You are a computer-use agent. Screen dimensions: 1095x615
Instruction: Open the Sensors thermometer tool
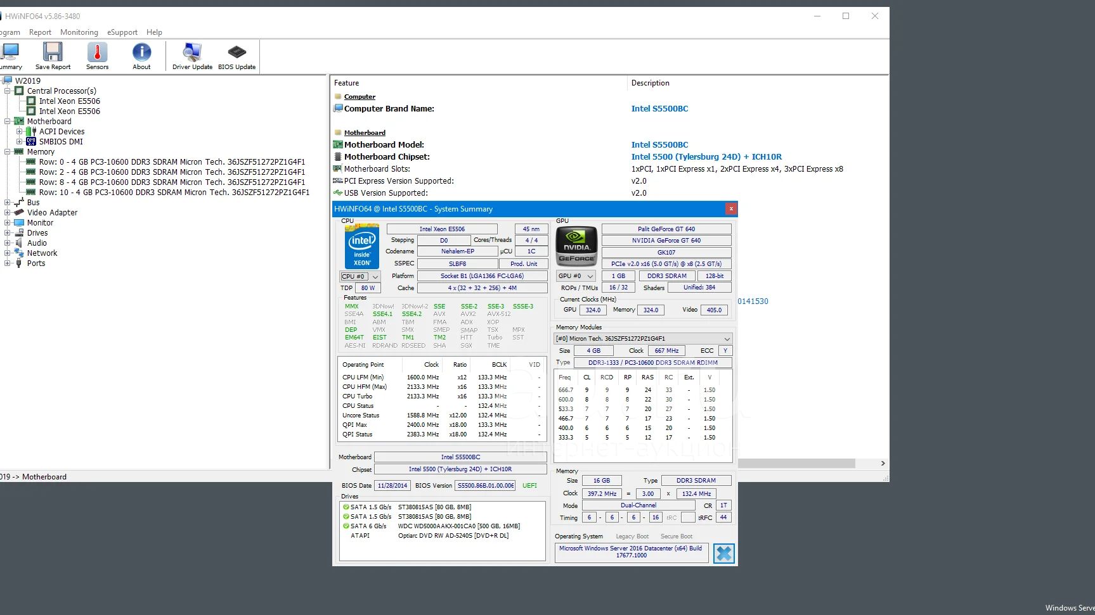tap(97, 56)
